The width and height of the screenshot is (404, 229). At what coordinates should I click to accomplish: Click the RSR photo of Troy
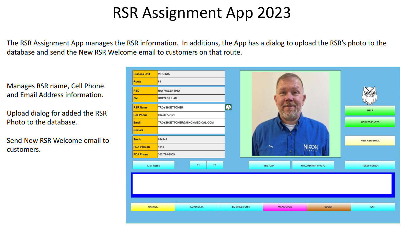pos(290,114)
